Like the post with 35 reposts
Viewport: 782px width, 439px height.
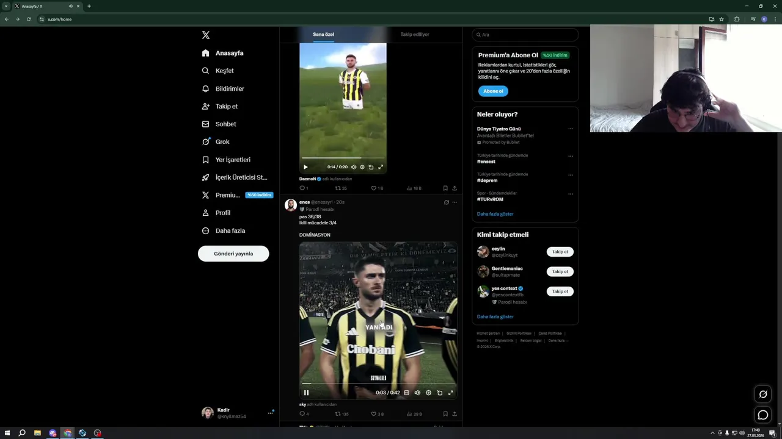[x=377, y=188]
